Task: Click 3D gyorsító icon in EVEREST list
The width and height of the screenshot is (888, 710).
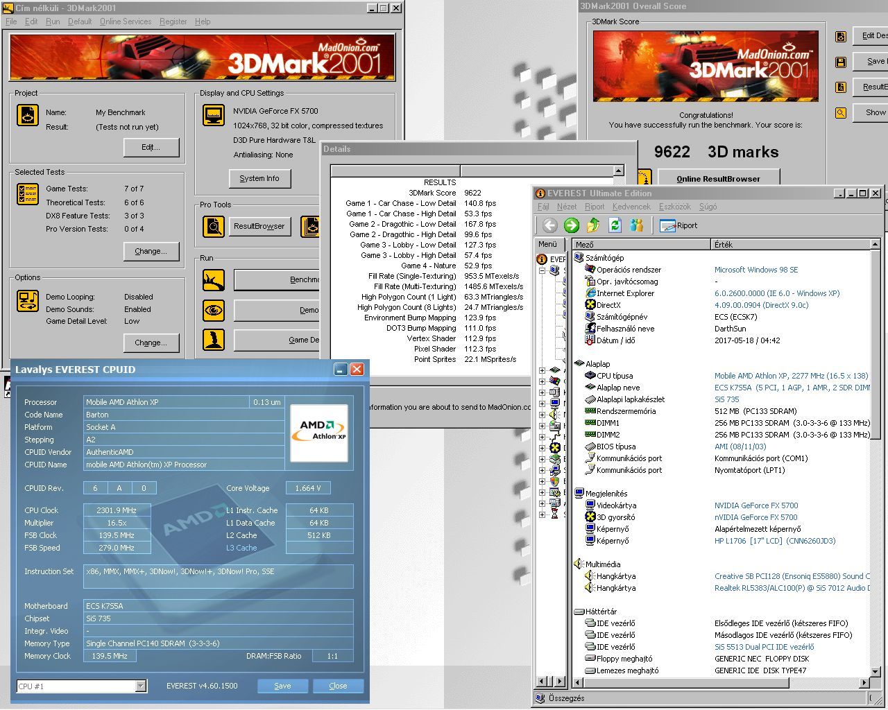Action: [590, 517]
